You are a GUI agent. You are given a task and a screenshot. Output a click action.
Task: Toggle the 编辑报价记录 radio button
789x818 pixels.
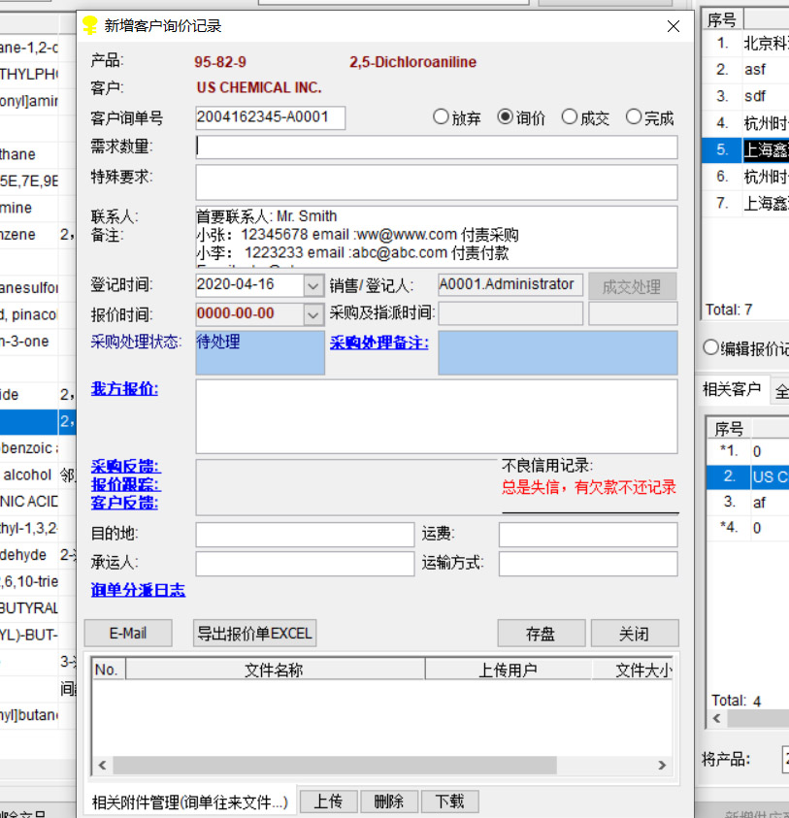(x=710, y=348)
